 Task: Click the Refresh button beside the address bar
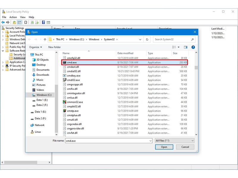147,39
